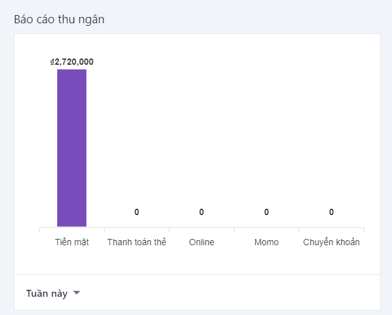The width and height of the screenshot is (392, 315).
Task: Select the Thanh toán thẻ axis label
Action: pos(136,242)
